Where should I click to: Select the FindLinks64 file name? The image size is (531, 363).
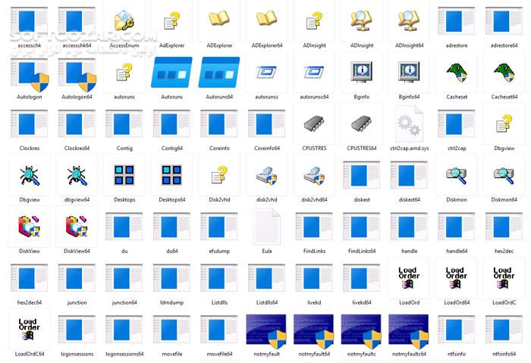pos(361,251)
